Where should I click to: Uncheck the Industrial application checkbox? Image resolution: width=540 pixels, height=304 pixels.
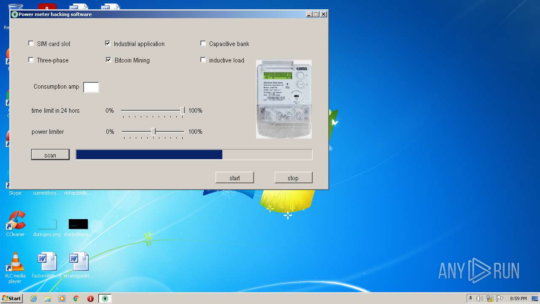click(x=108, y=43)
